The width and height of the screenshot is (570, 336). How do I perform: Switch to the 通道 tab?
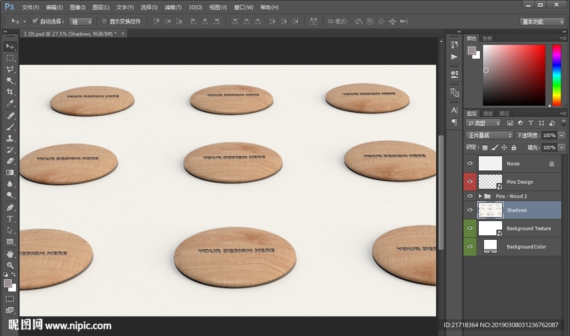(x=488, y=113)
